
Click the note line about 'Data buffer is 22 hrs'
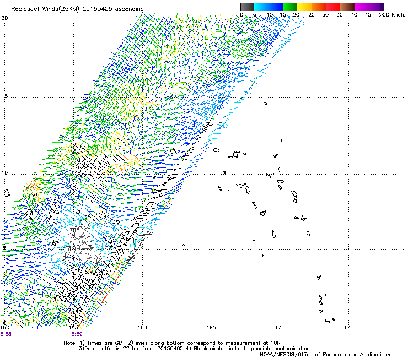click(x=194, y=349)
